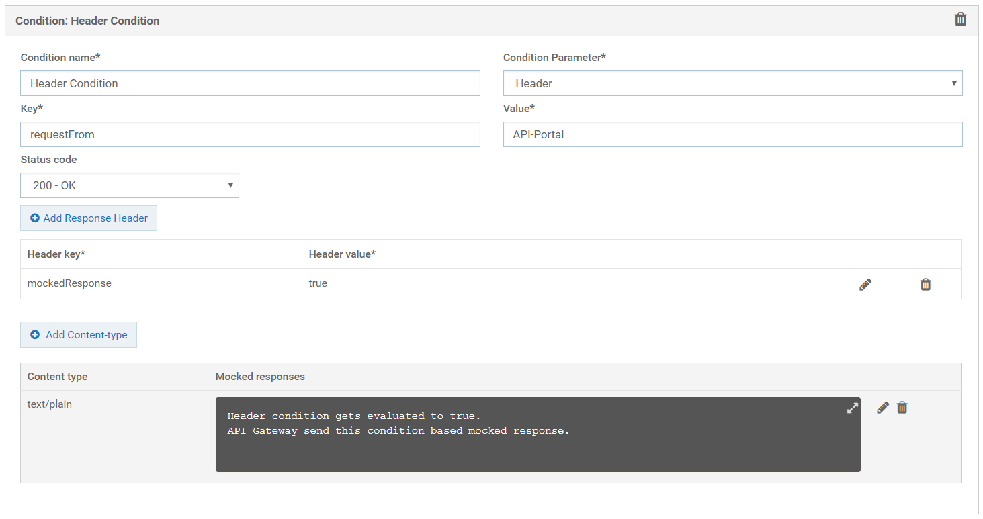Viewport: 983px width, 519px height.
Task: Focus the Key field containing requestFrom
Action: (250, 134)
